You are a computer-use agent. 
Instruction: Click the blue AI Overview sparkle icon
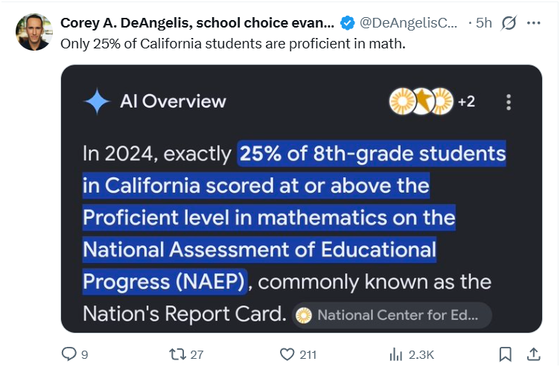coord(97,101)
